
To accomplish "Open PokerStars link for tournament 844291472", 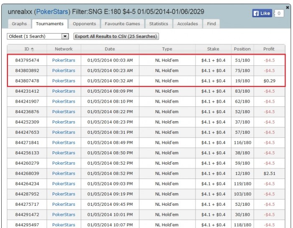I will pyautogui.click(x=64, y=215).
